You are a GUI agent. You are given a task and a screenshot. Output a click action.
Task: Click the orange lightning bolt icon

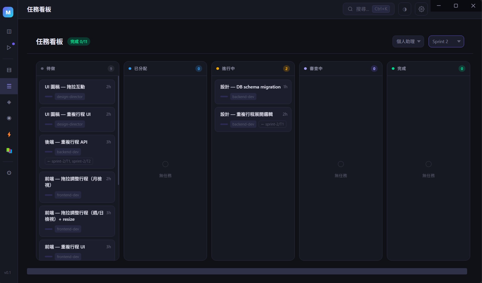(9, 135)
